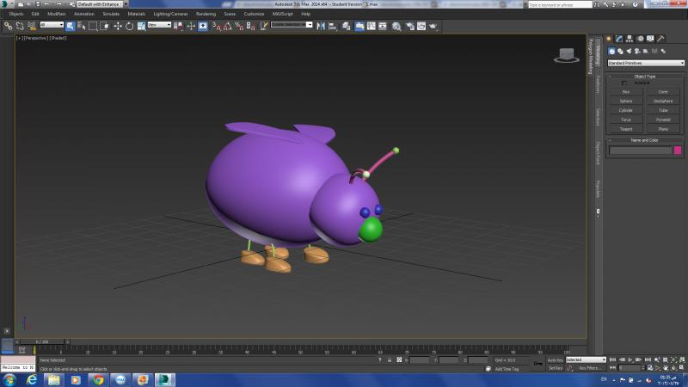Click the Sphere primitive button
This screenshot has width=688, height=387.
pyautogui.click(x=626, y=101)
